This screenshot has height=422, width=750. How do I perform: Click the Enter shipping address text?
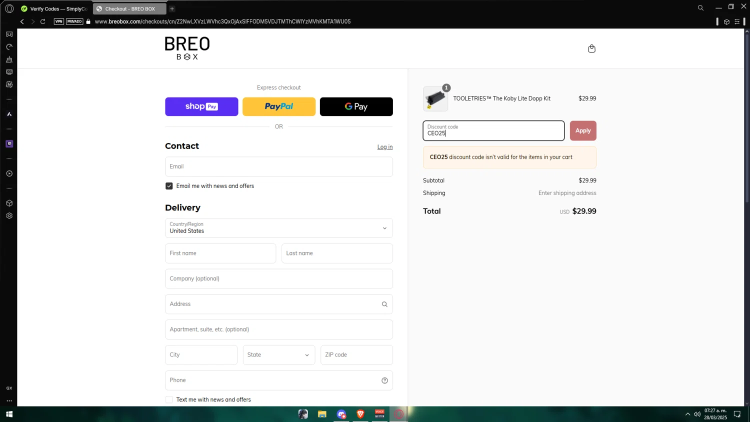pos(567,193)
